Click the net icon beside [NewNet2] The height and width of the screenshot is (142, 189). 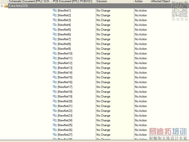tap(55, 15)
